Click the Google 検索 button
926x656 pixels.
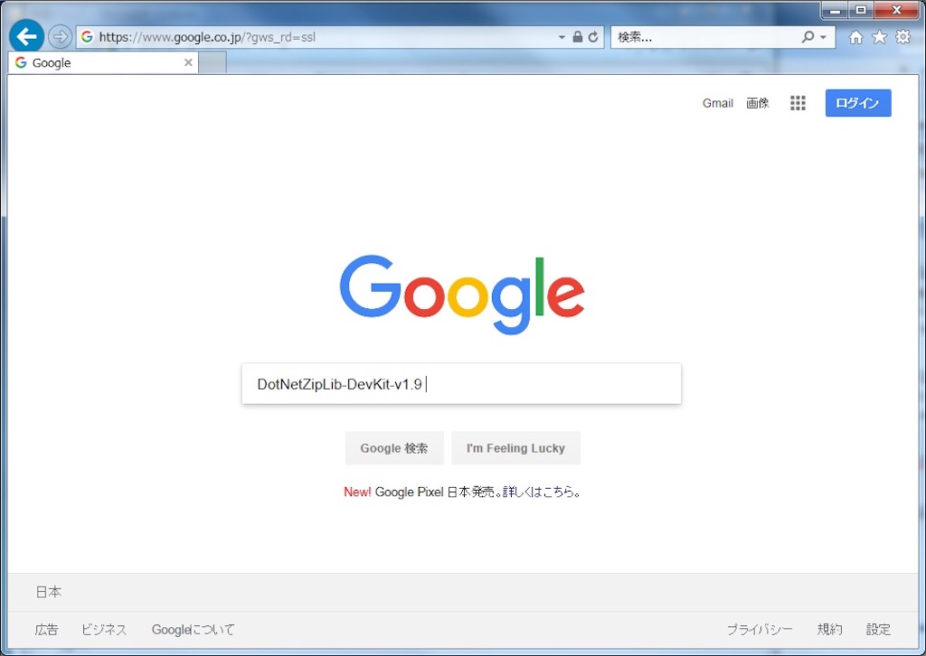pos(394,448)
